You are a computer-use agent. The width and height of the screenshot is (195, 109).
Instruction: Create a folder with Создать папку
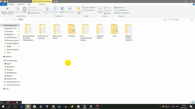click(79, 11)
